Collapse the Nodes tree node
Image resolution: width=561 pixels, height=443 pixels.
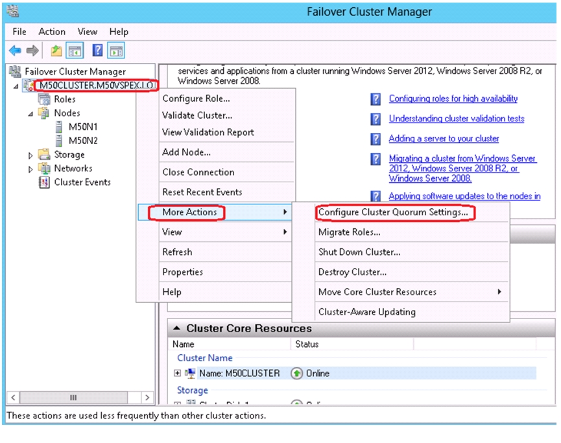pos(30,114)
